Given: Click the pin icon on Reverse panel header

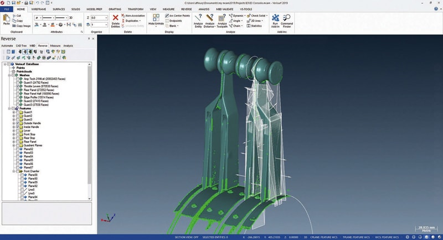Looking at the screenshot, I should (x=89, y=39).
